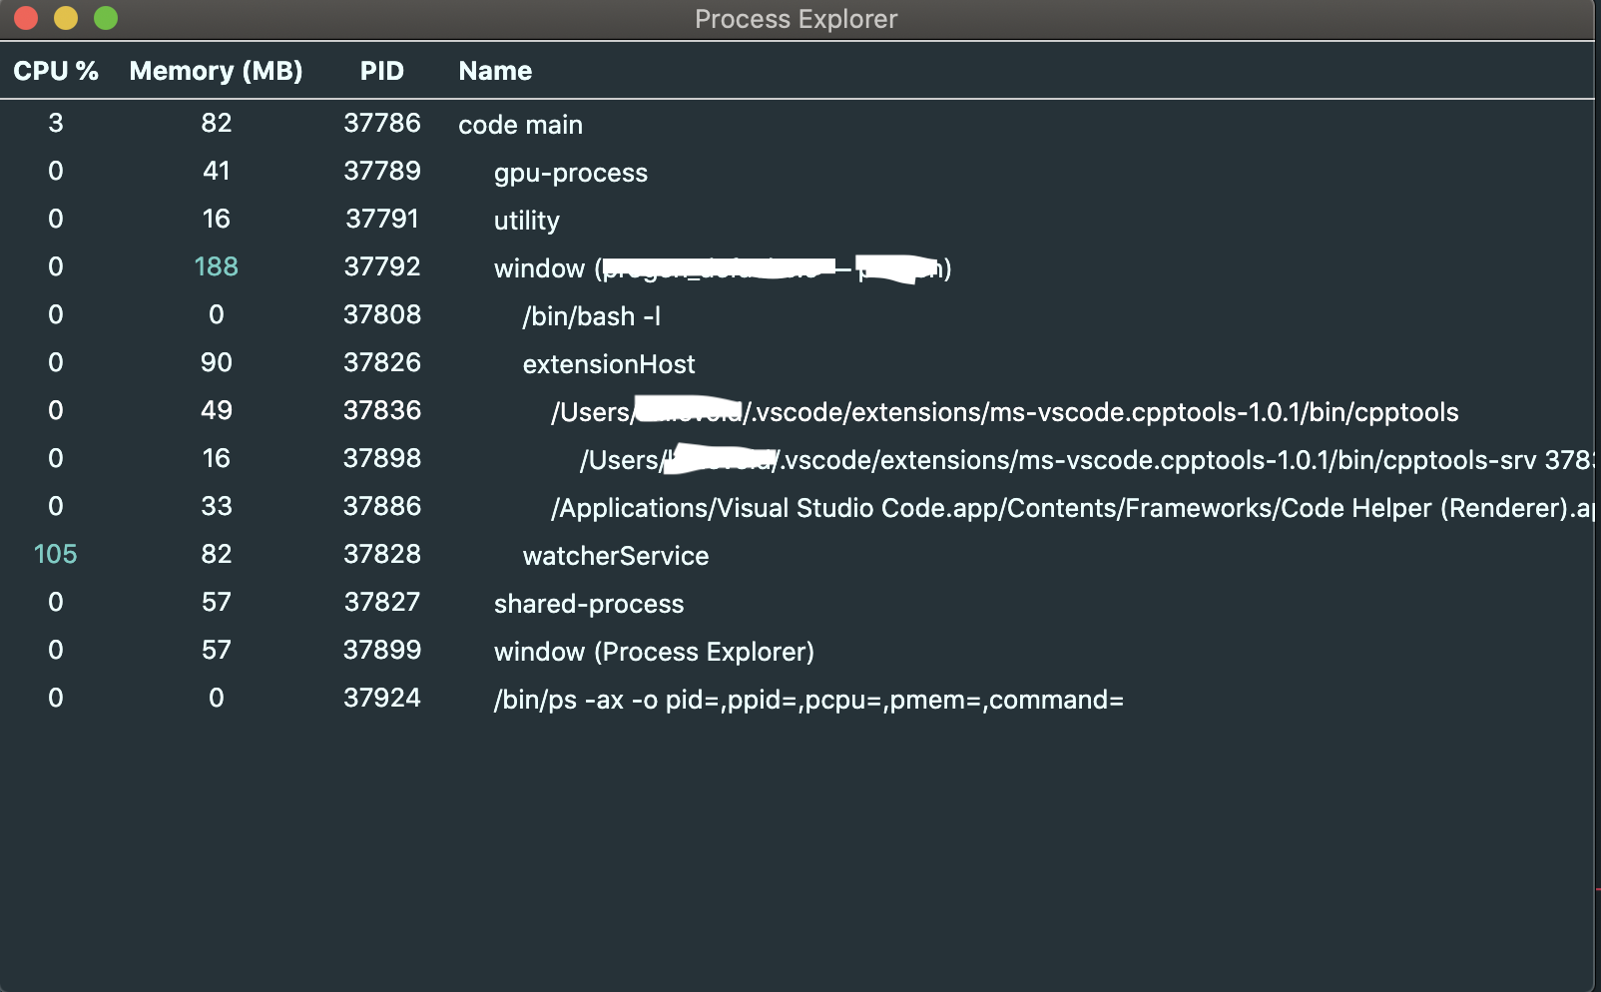Select the /bin/bash -l process

(x=590, y=315)
